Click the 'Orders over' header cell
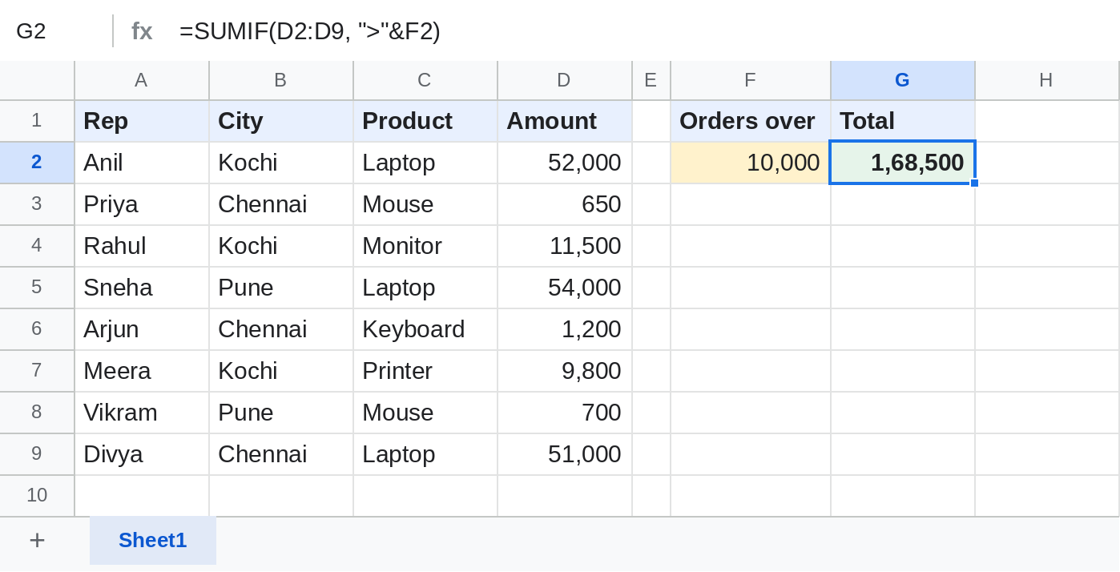The height and width of the screenshot is (572, 1120). click(751, 121)
